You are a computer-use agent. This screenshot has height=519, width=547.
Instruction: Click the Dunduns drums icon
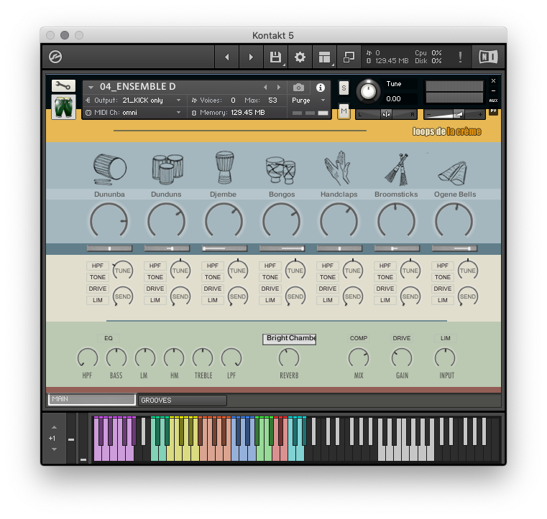[167, 169]
